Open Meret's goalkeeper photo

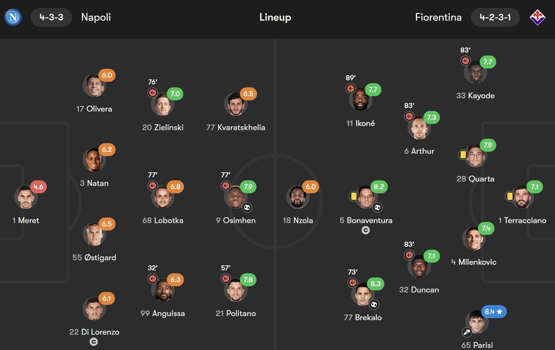pos(26,197)
